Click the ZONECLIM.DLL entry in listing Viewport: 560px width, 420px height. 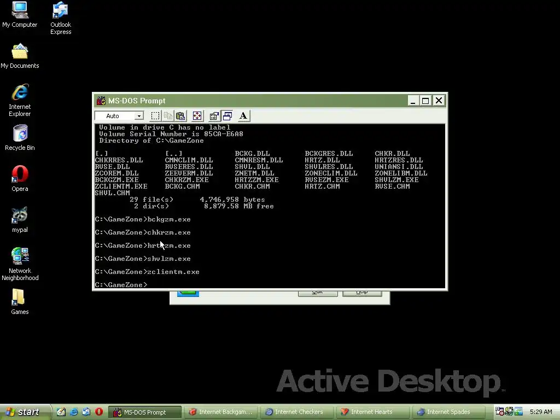pyautogui.click(x=331, y=173)
